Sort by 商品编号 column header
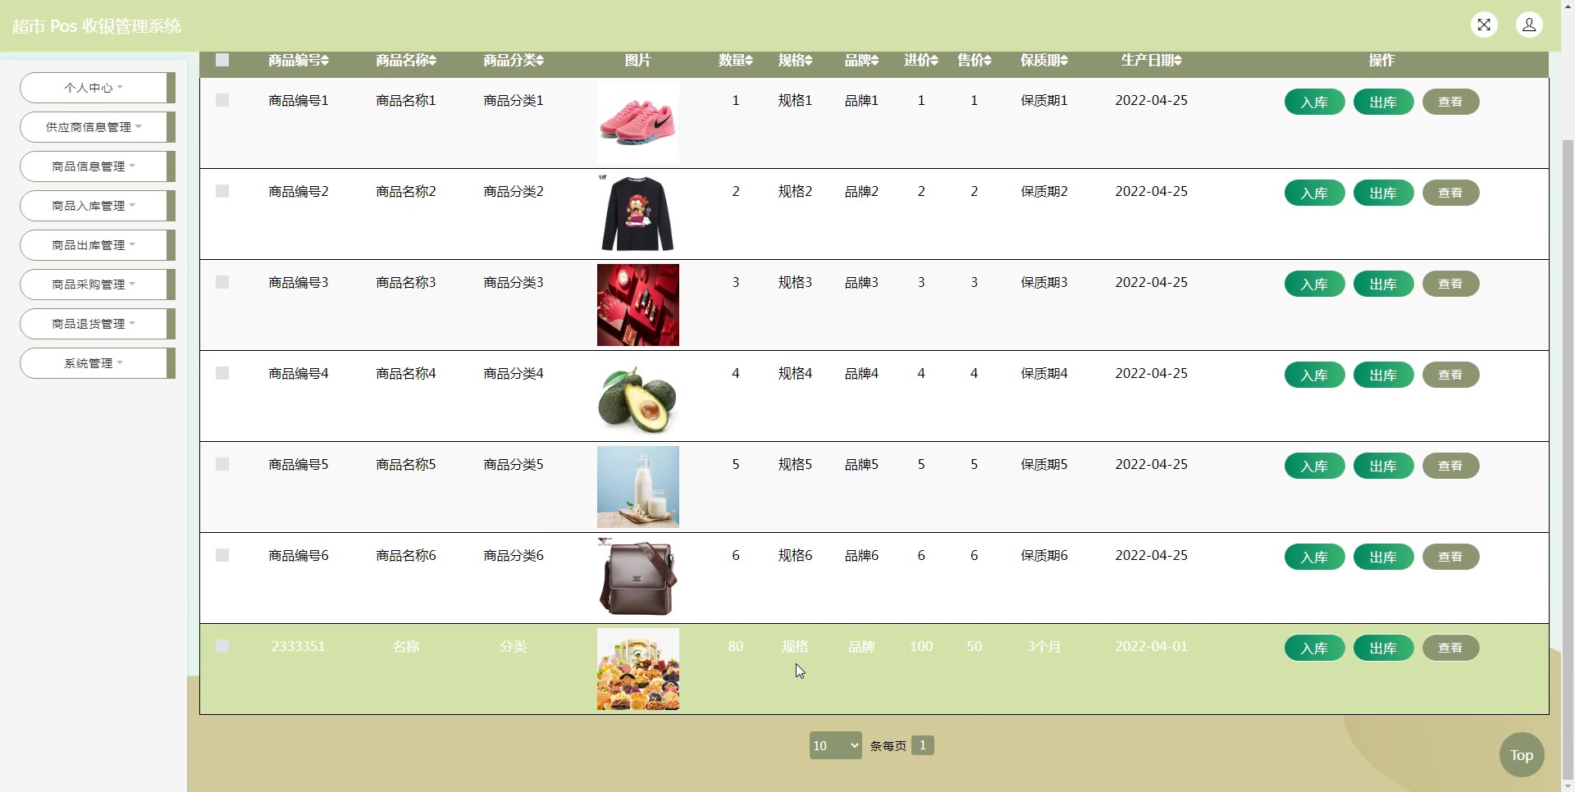This screenshot has width=1575, height=792. coord(299,60)
